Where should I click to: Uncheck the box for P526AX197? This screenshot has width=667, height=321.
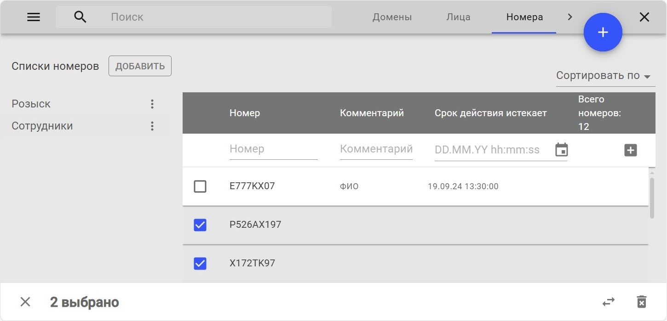click(x=200, y=225)
